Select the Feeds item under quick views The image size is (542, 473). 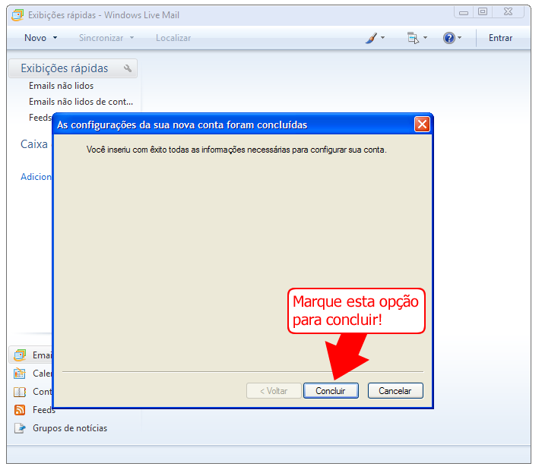pyautogui.click(x=40, y=118)
